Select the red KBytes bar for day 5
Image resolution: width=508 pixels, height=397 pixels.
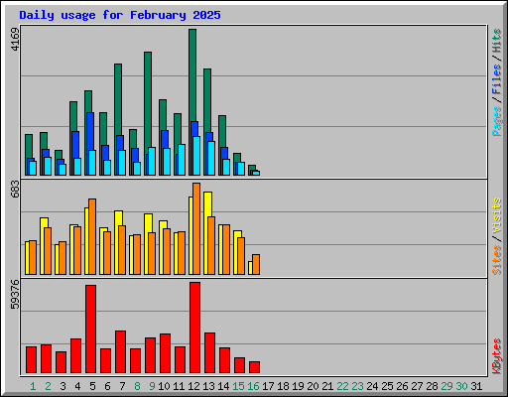pos(91,329)
